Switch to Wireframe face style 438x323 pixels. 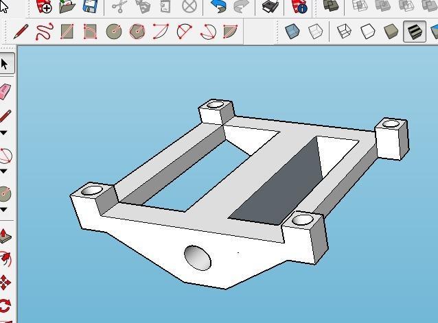[x=344, y=32]
